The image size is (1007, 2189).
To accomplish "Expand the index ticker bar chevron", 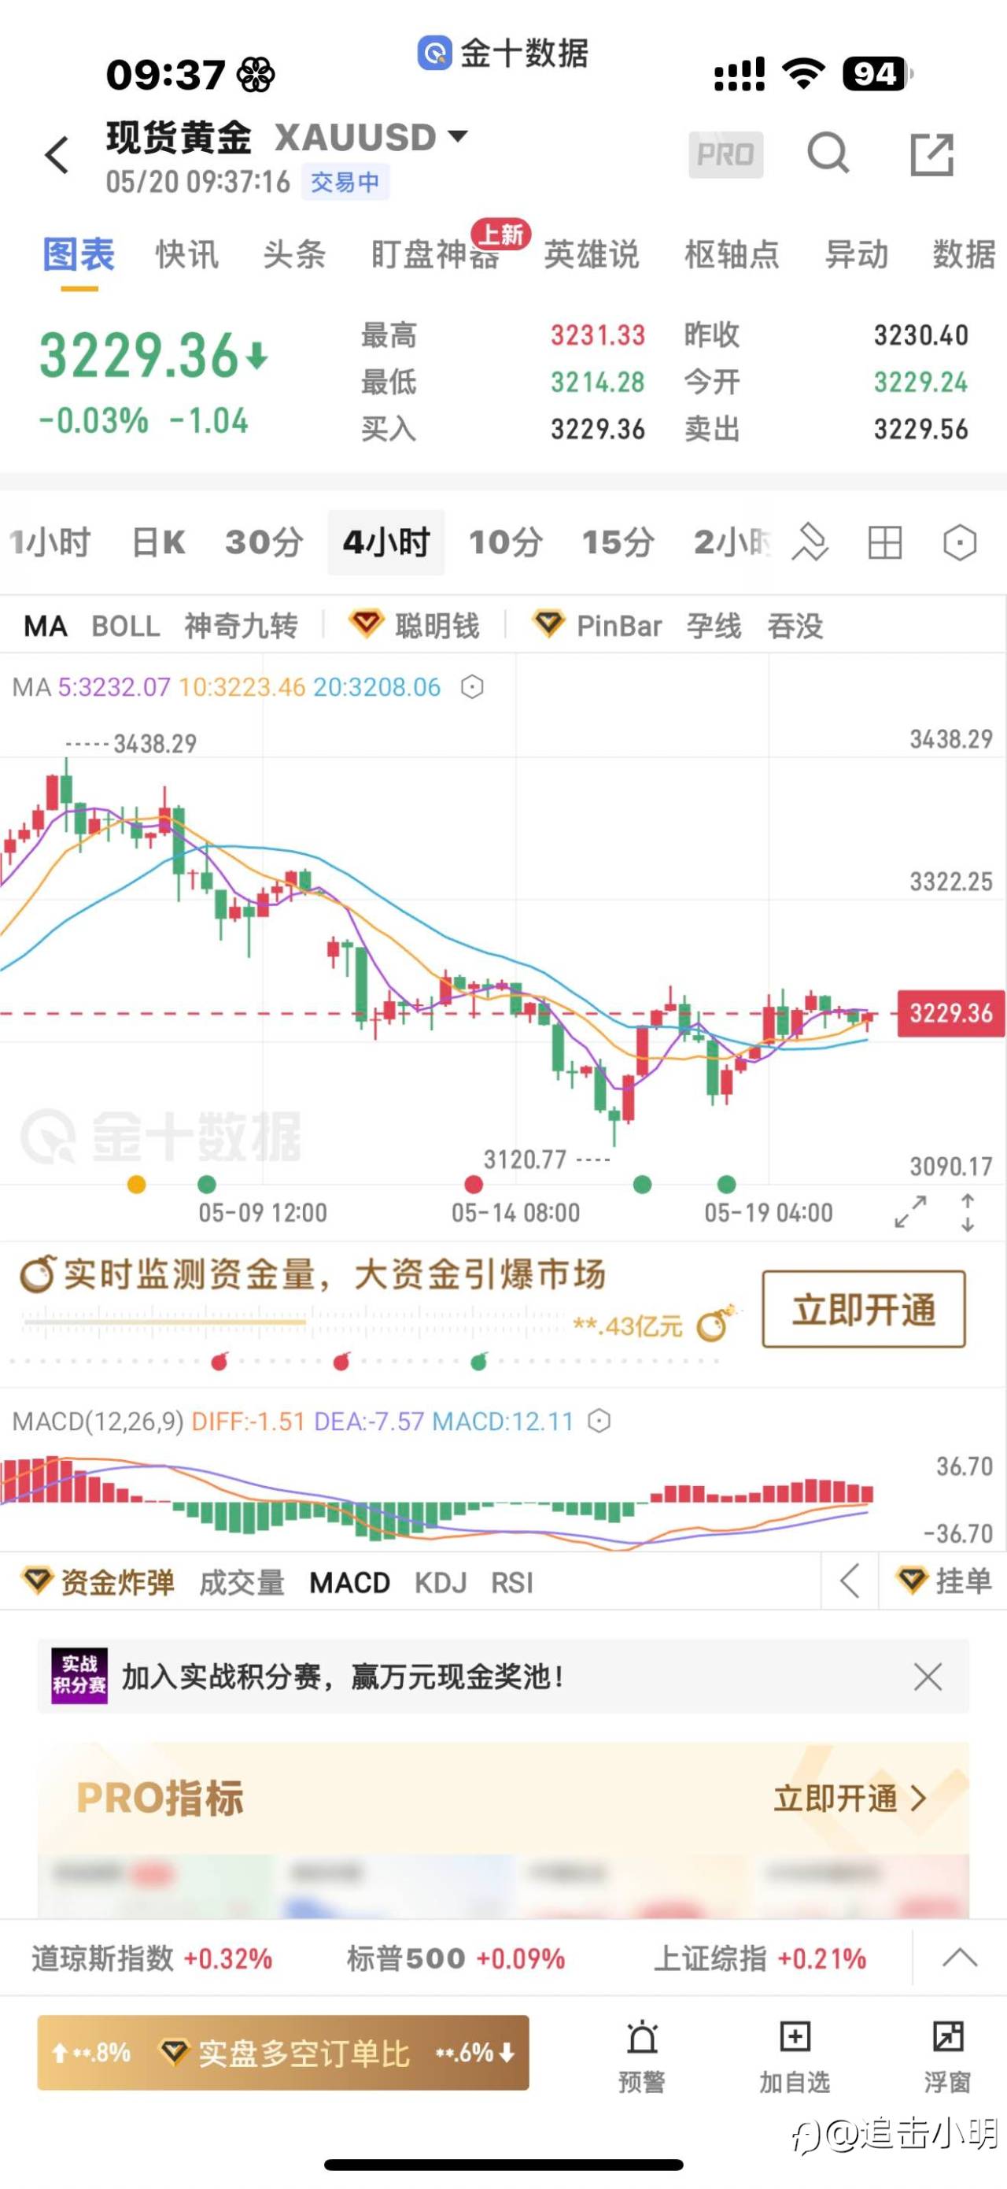I will (960, 1958).
